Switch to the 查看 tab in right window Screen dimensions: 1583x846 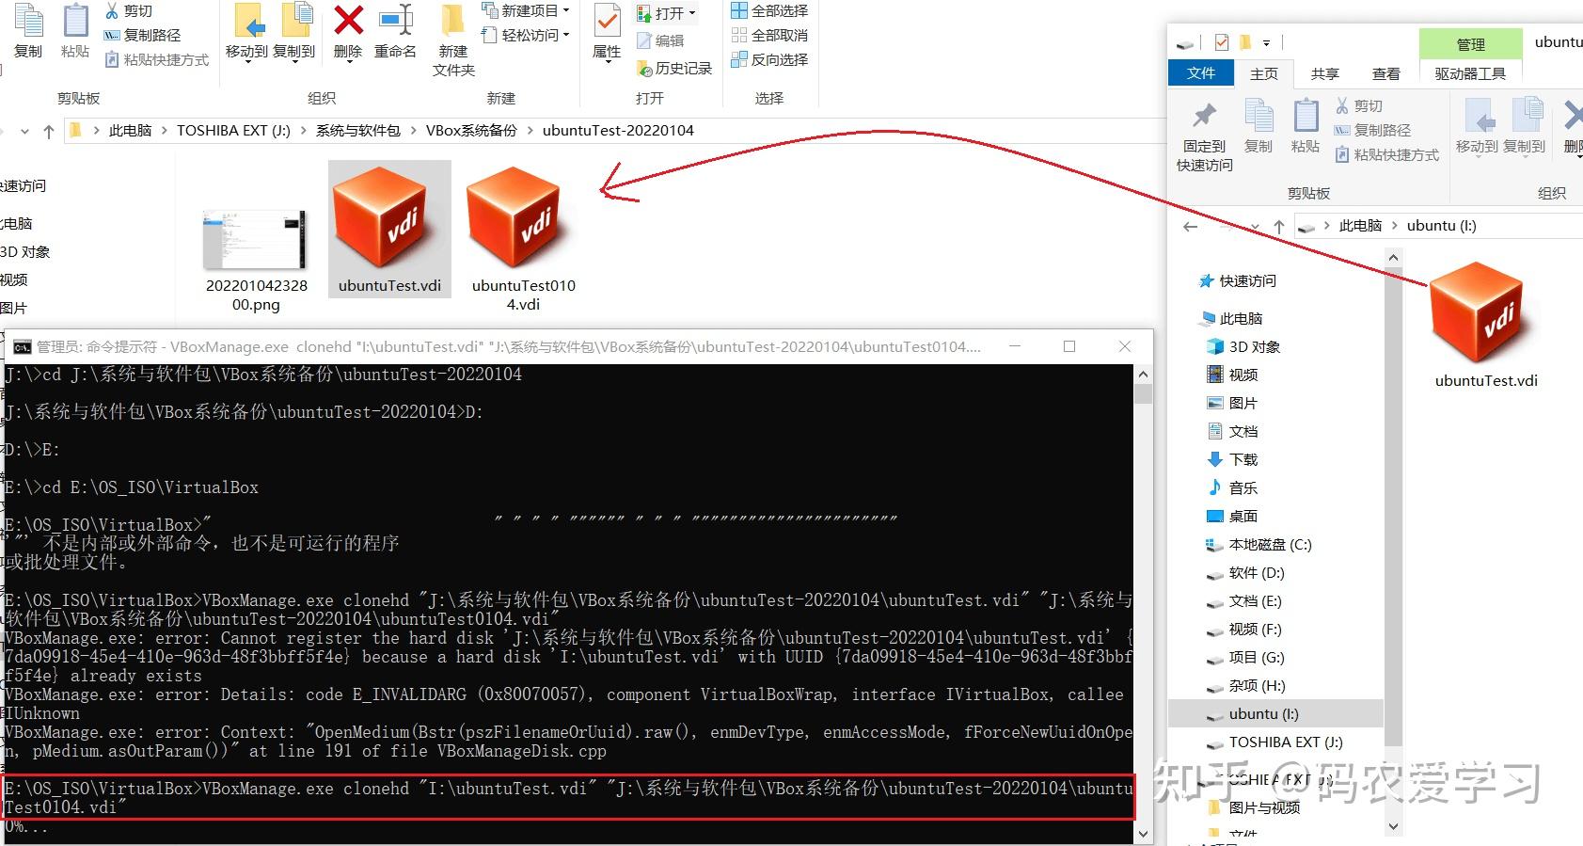pos(1386,73)
